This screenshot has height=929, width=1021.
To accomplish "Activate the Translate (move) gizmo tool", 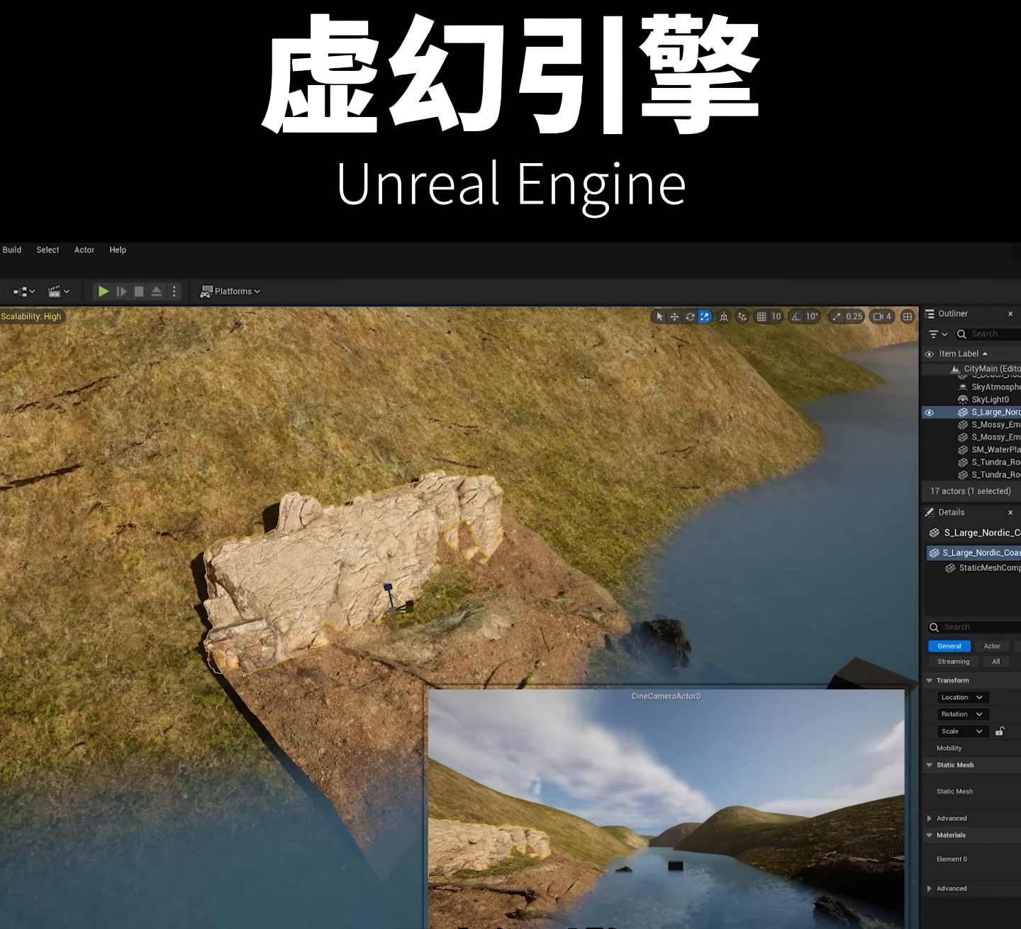I will coord(674,317).
